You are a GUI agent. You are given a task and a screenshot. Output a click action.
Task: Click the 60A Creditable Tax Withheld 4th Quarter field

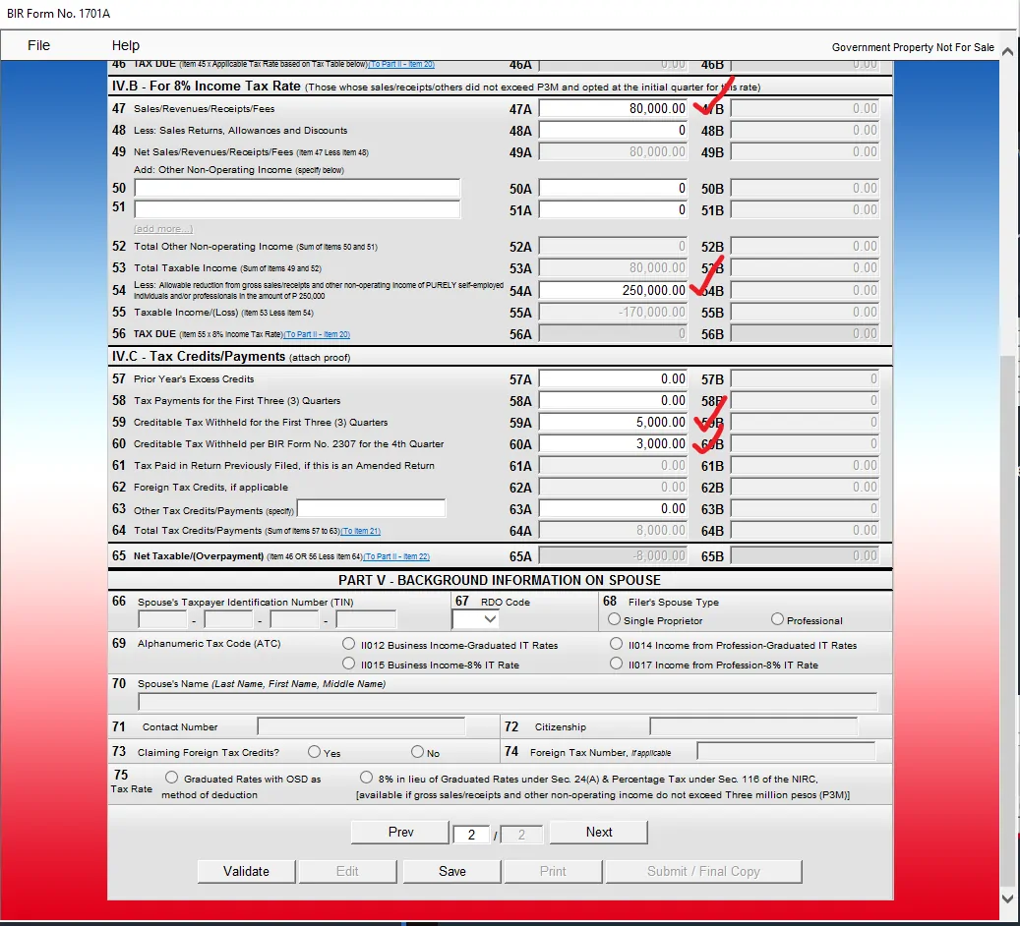tap(613, 444)
